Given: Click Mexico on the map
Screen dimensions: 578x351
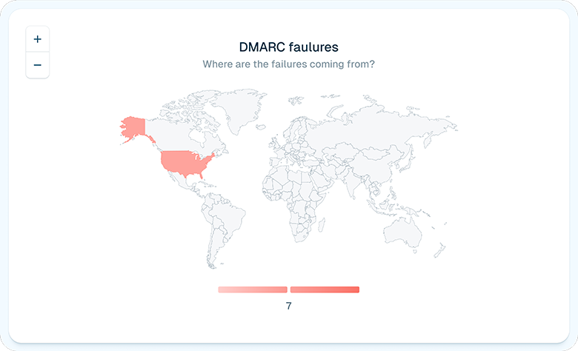Looking at the screenshot, I should pyautogui.click(x=180, y=180).
